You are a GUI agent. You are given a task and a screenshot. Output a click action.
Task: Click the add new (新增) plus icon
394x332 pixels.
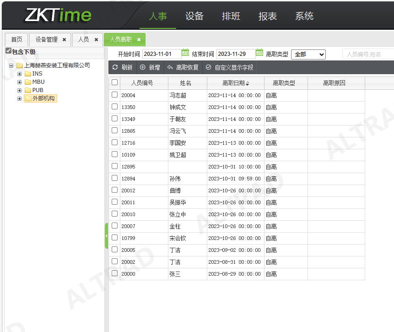coord(143,67)
